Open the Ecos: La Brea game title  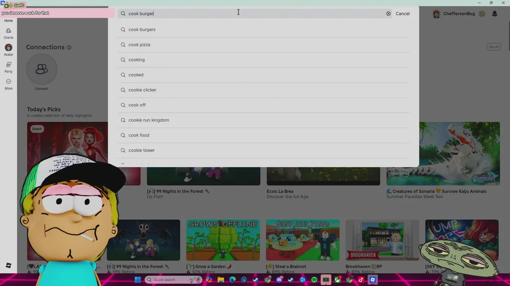pos(280,191)
